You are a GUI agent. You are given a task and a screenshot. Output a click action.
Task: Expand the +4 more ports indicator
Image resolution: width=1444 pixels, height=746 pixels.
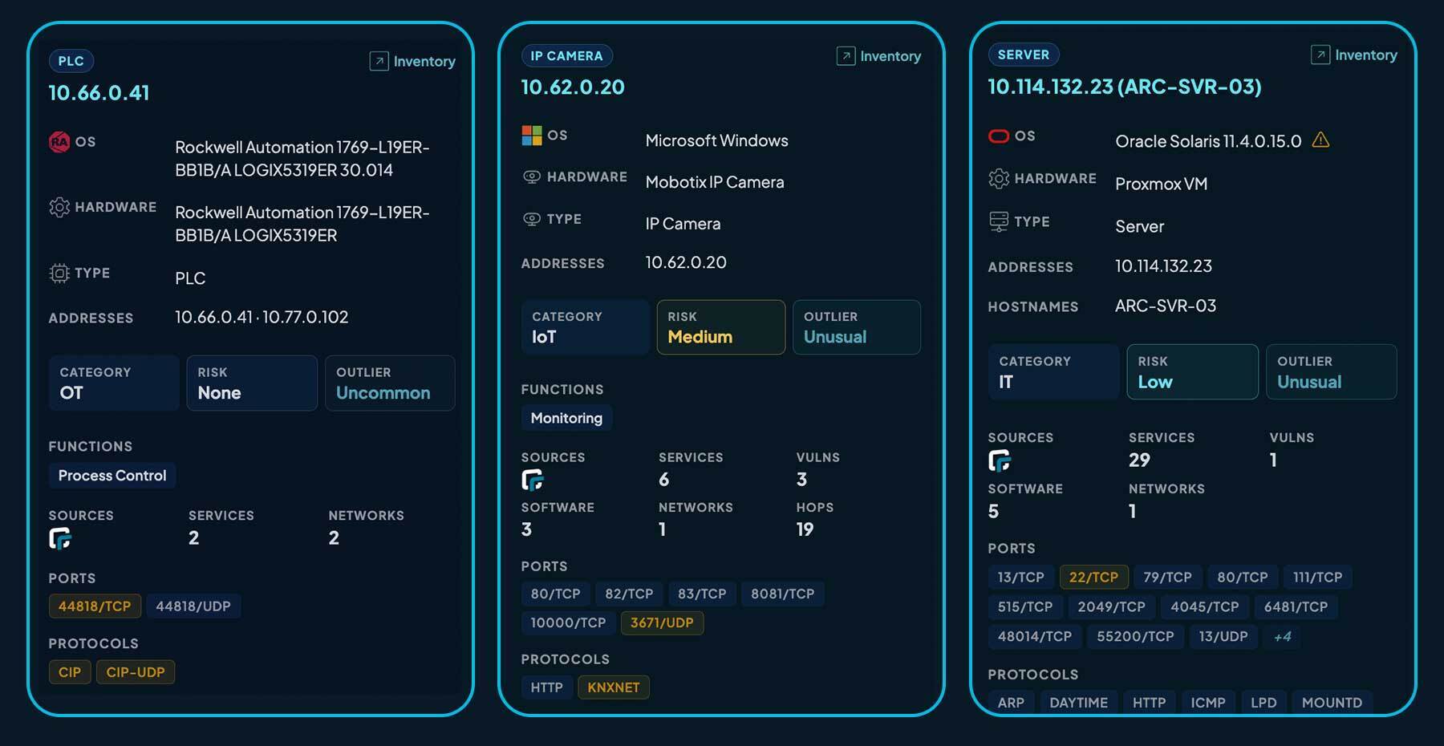[x=1282, y=636]
